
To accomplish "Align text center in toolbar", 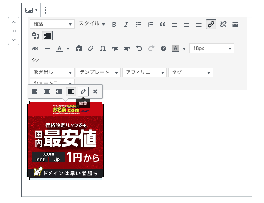I will click(186, 25).
